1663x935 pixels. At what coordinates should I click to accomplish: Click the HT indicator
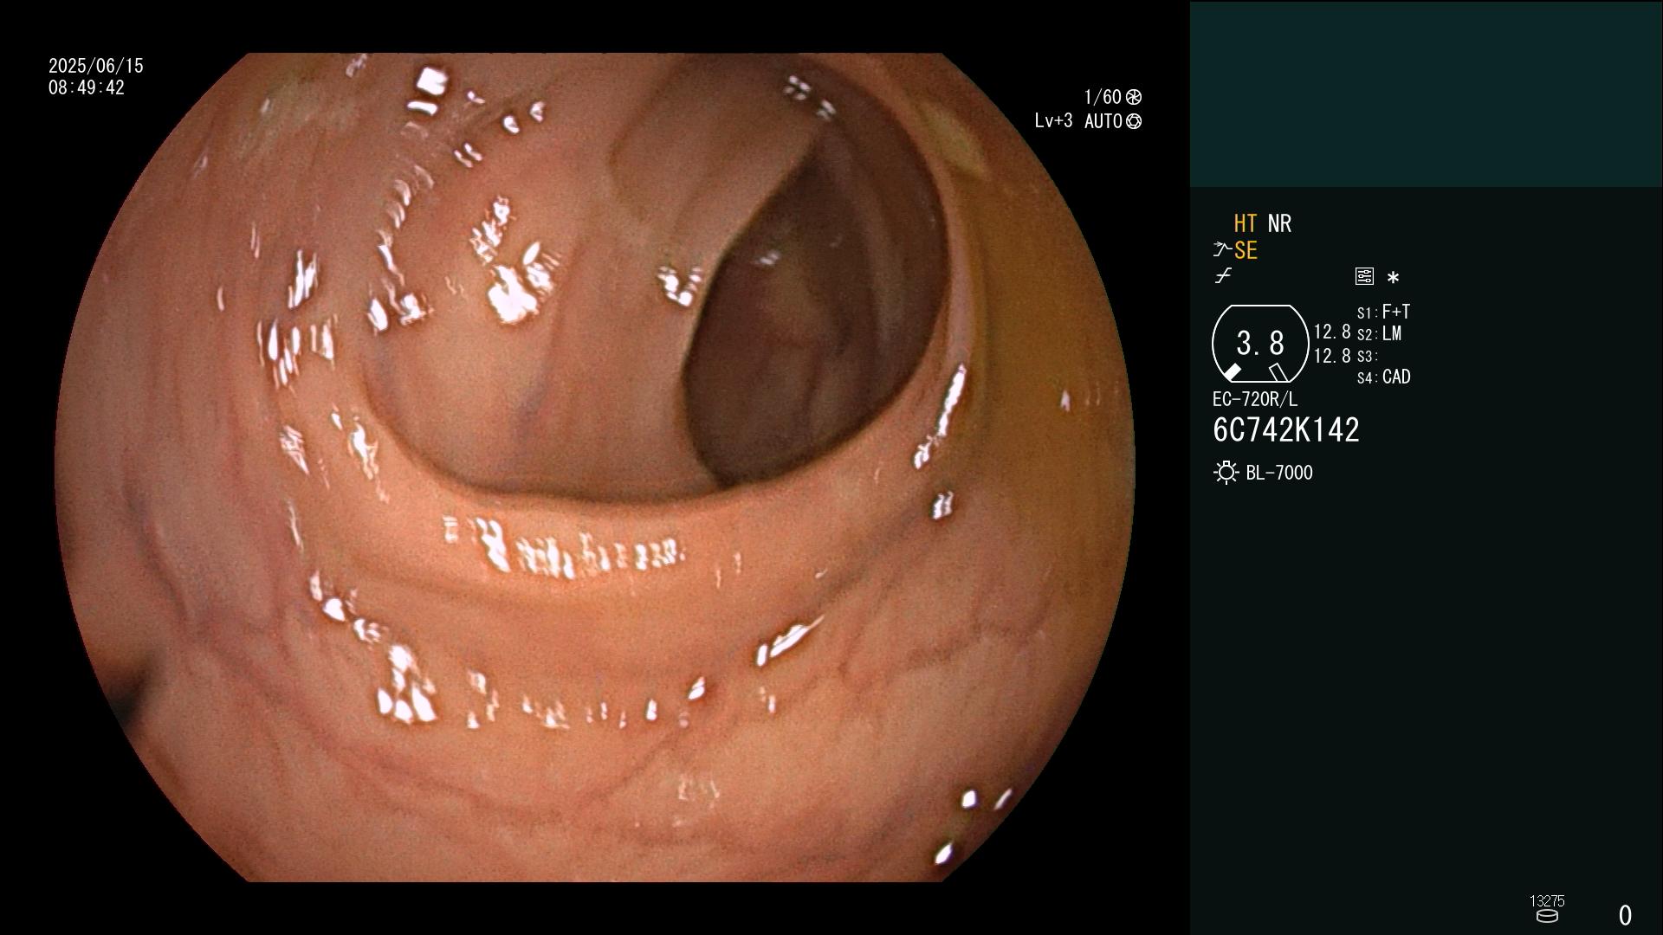click(x=1245, y=223)
